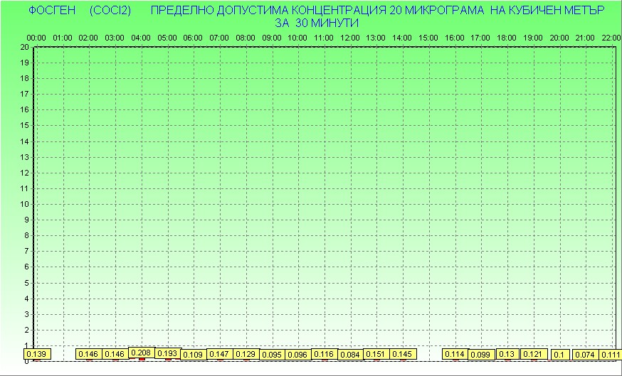
Task: Select the 04:00 time axis label
Action: click(141, 37)
